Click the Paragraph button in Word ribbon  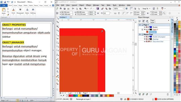20,11
